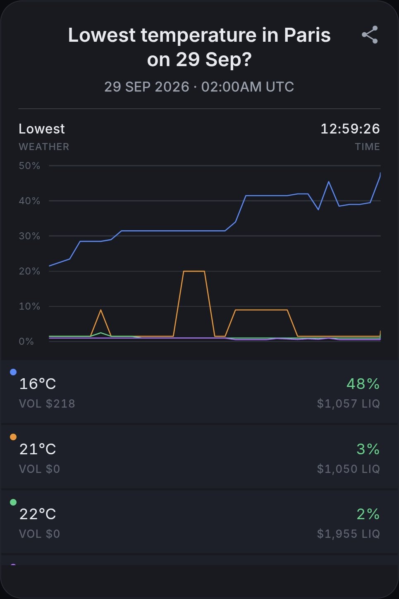Viewport: 399px width, 599px height.
Task: Click the VOL $0 label under 21°C
Action: (x=40, y=469)
